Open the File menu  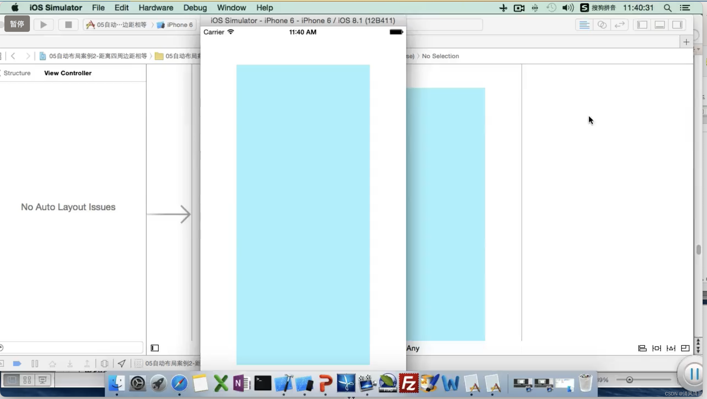coord(98,8)
